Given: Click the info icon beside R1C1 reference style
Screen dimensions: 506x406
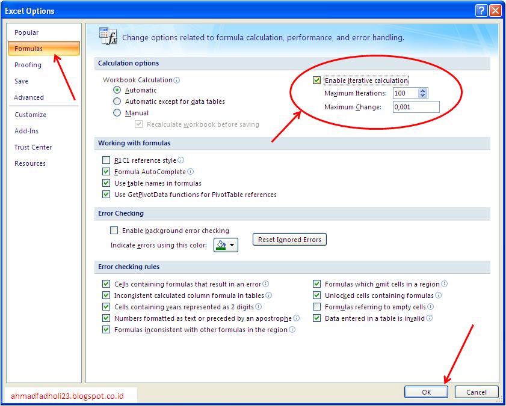Looking at the screenshot, I should pos(181,160).
